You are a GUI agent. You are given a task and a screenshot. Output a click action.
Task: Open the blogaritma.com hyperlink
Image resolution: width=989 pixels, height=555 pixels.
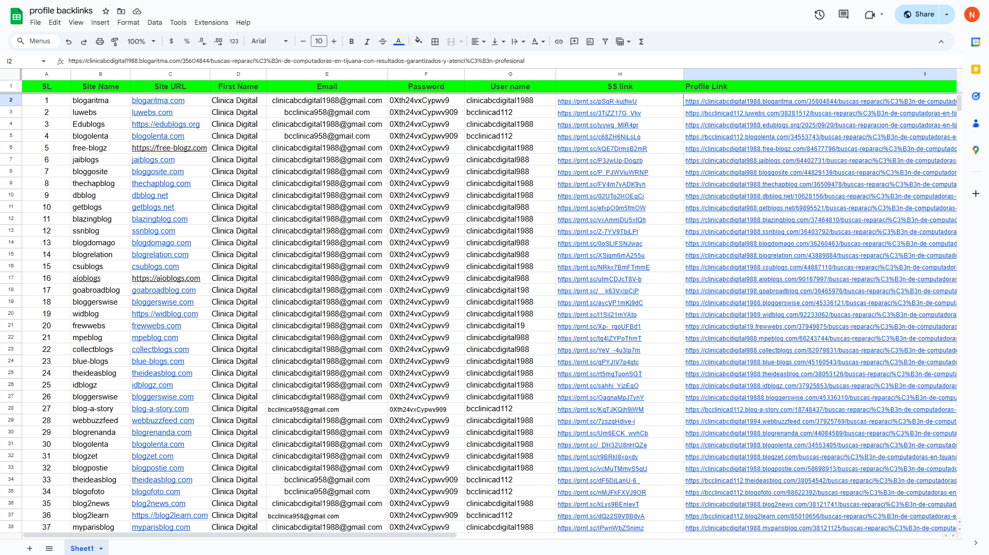158,100
